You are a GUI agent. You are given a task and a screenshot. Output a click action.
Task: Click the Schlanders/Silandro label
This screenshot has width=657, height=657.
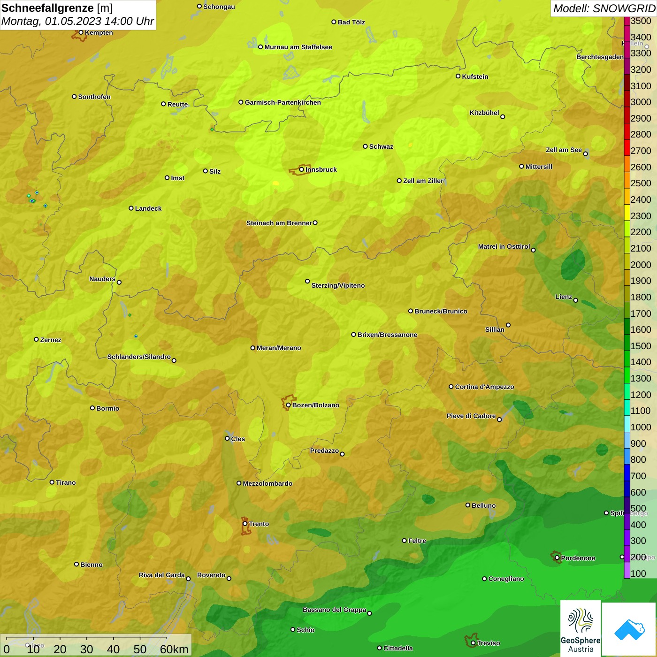click(x=139, y=357)
